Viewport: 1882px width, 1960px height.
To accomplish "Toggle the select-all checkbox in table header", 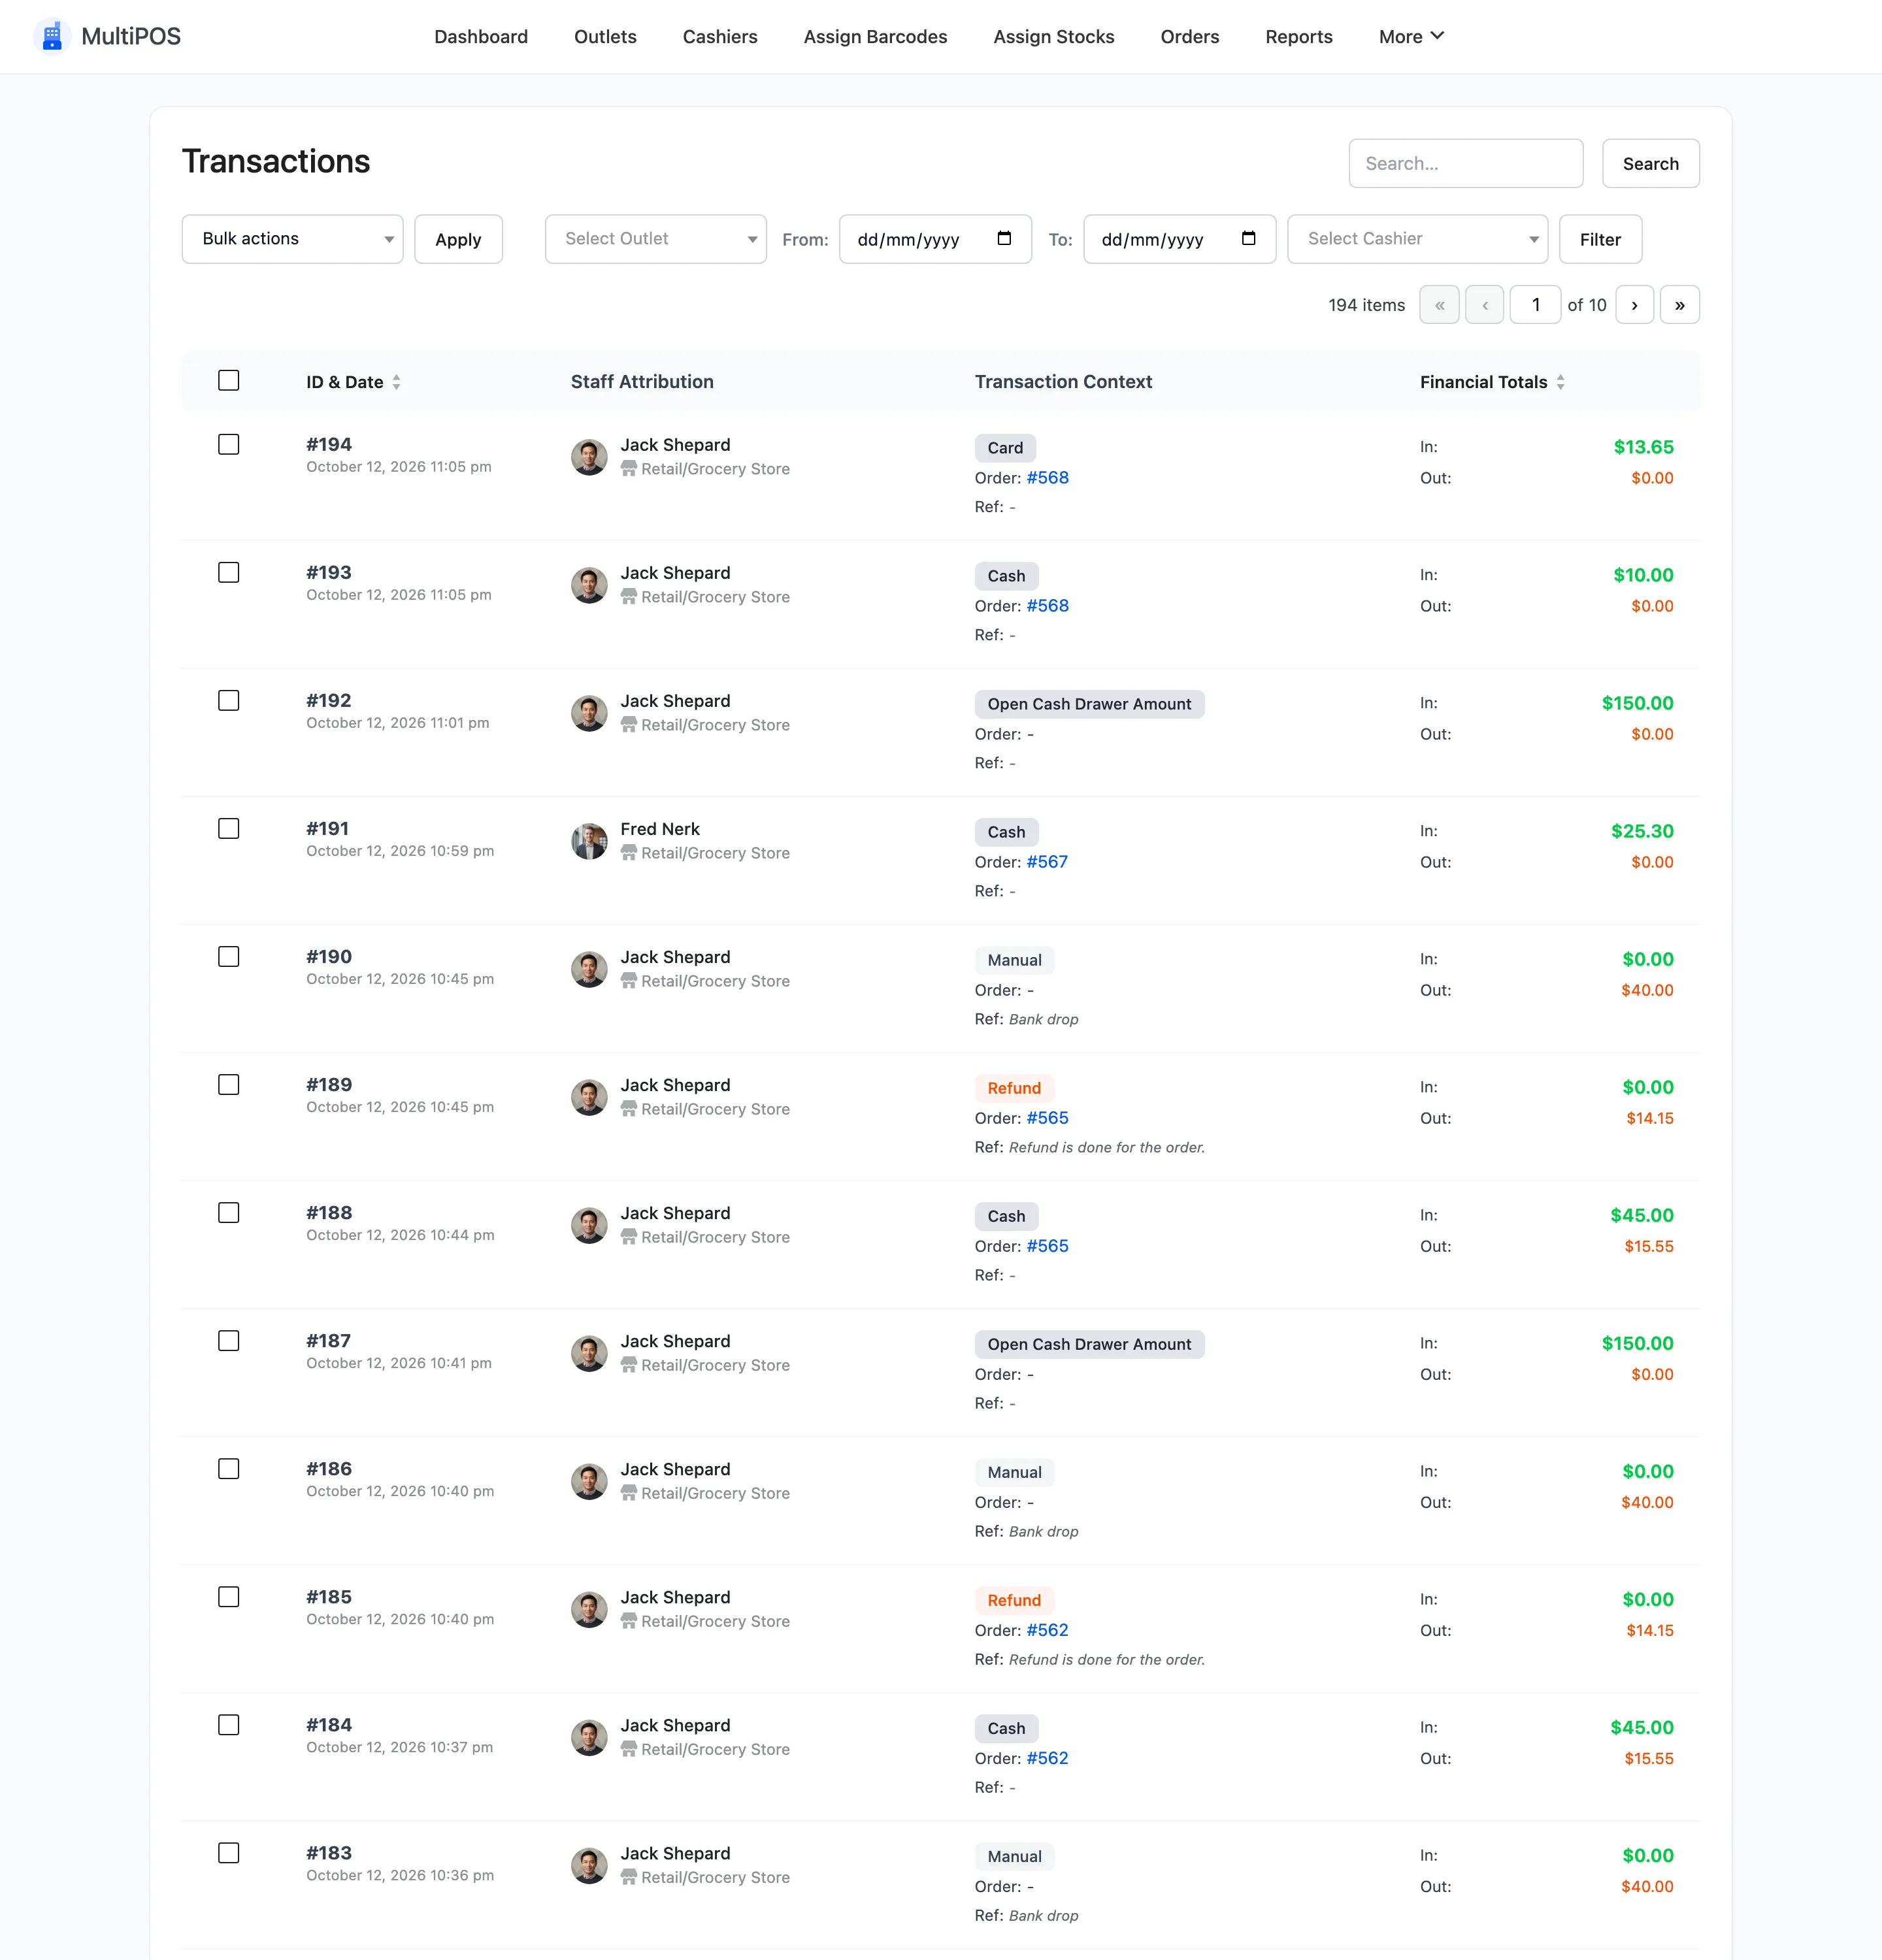I will pyautogui.click(x=229, y=381).
